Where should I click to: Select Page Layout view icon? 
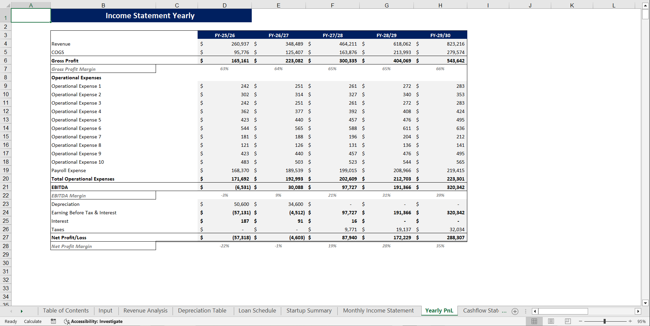(551, 321)
